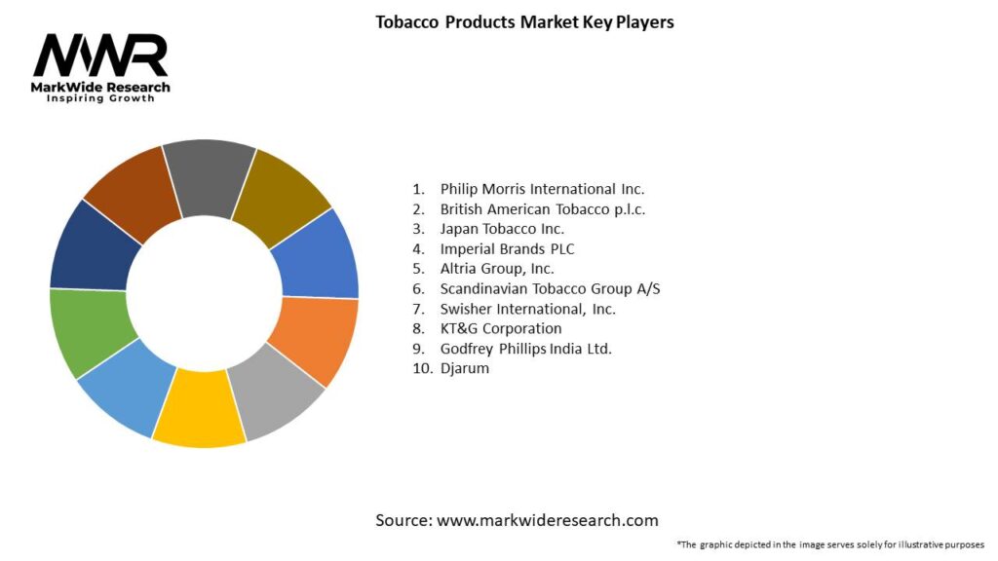998x561 pixels.
Task: Select 'Swisher International, Inc.' entry
Action: 527,309
